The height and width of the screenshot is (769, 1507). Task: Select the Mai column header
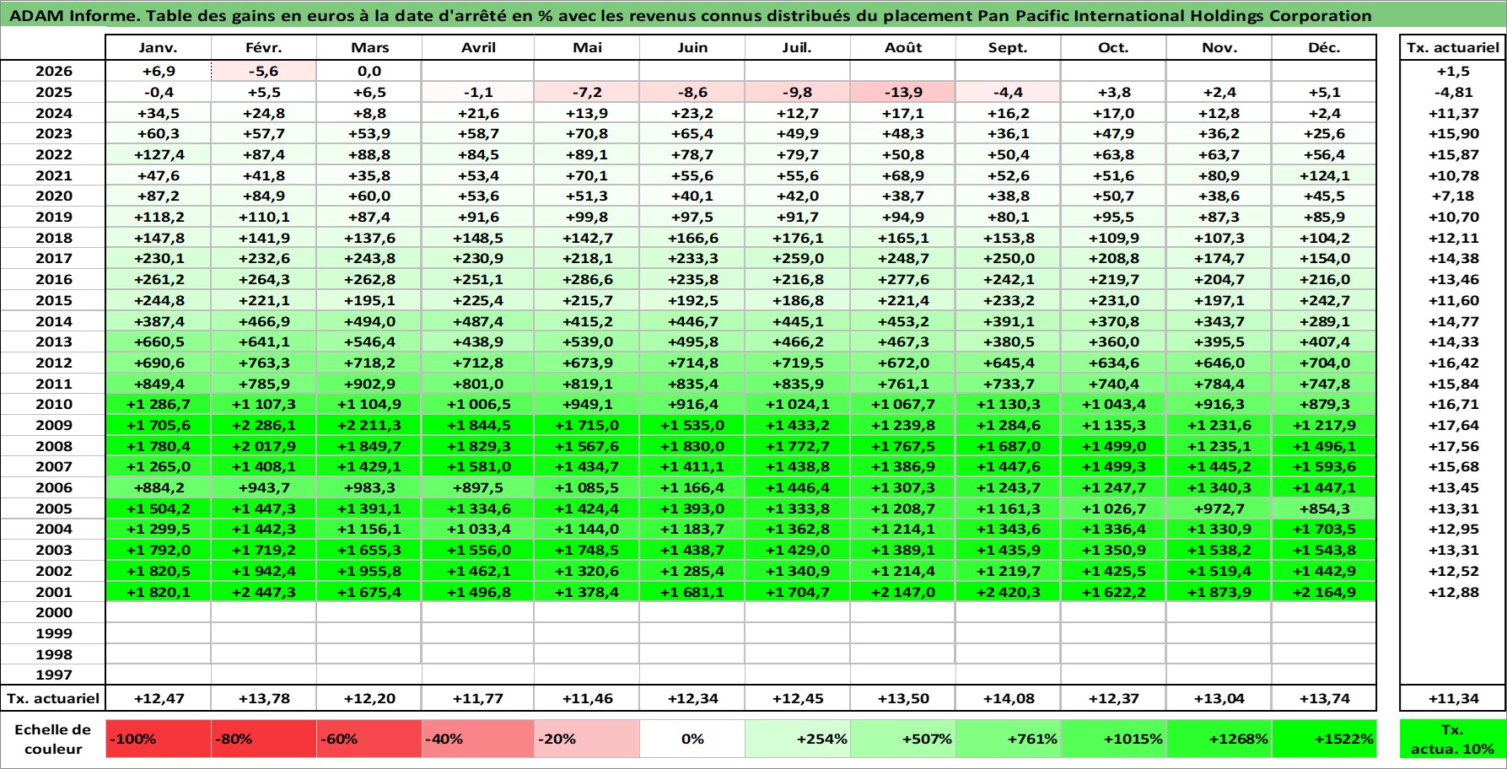(x=587, y=48)
